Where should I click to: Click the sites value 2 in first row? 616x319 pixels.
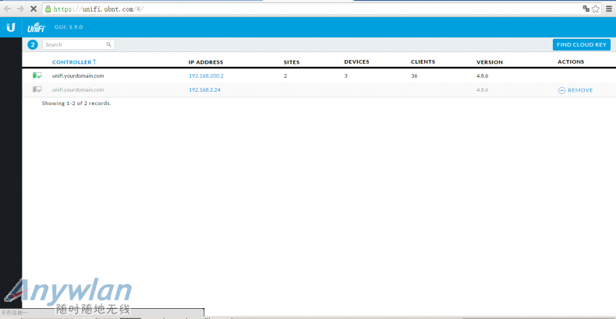(x=285, y=75)
